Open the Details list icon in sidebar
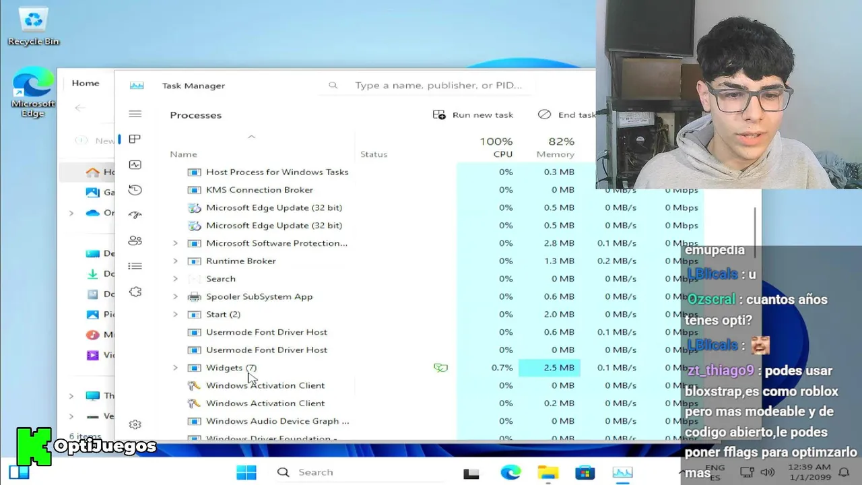 click(x=135, y=266)
